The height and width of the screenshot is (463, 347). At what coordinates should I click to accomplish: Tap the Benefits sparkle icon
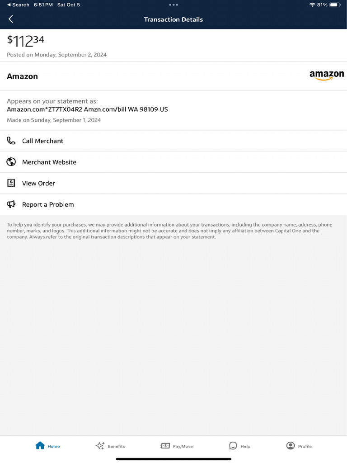[100, 445]
